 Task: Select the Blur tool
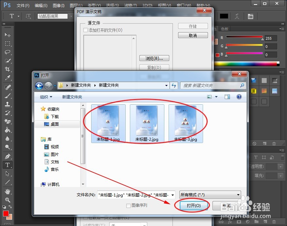tap(8, 138)
